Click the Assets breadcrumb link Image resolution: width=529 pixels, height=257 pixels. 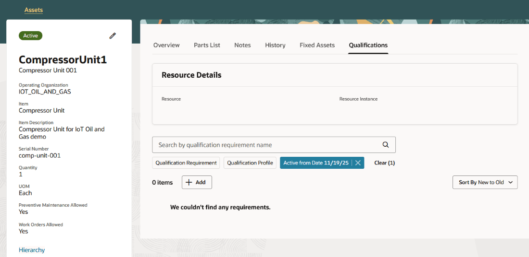34,10
